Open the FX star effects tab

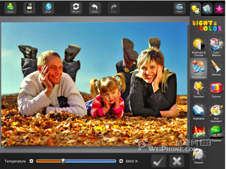[x=219, y=9]
